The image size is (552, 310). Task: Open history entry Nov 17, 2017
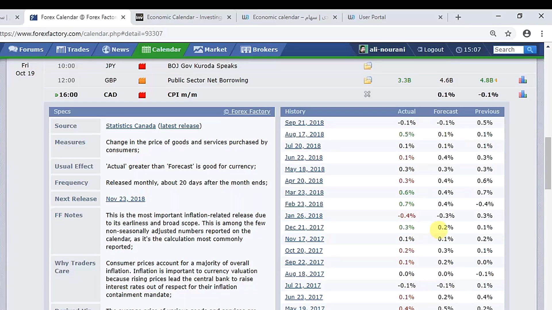point(304,239)
